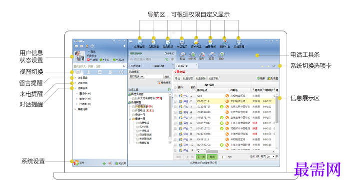Open the 客户电话 search type dropdown
Viewport: 350px width, 185px height.
[x=137, y=76]
